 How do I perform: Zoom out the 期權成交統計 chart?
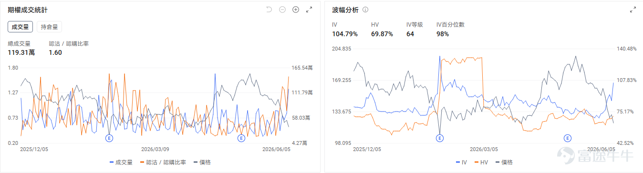(282, 10)
